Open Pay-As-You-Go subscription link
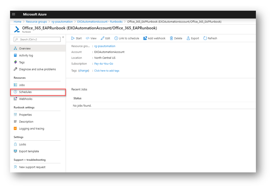The height and width of the screenshot is (187, 277). pos(104,64)
